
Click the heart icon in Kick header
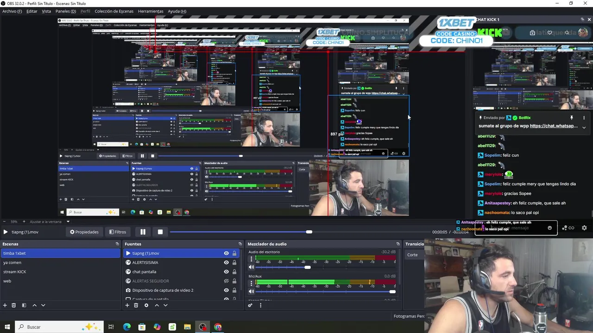pos(549,33)
